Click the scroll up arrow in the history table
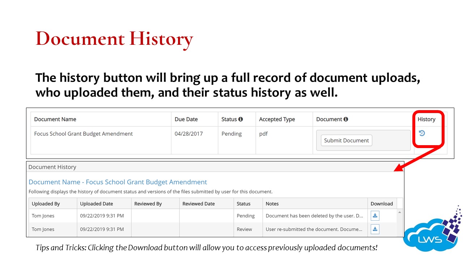The height and width of the screenshot is (260, 463). tap(400, 213)
